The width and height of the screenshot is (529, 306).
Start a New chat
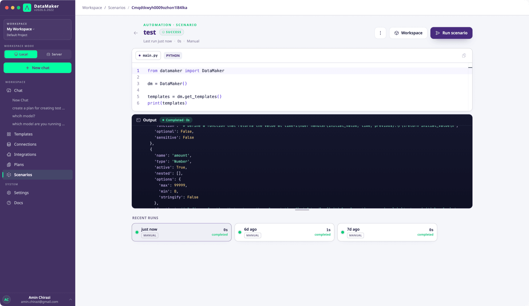[x=38, y=68]
